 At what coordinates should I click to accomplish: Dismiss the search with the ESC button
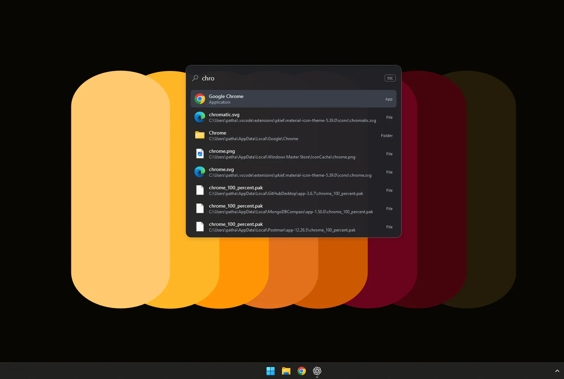click(390, 78)
